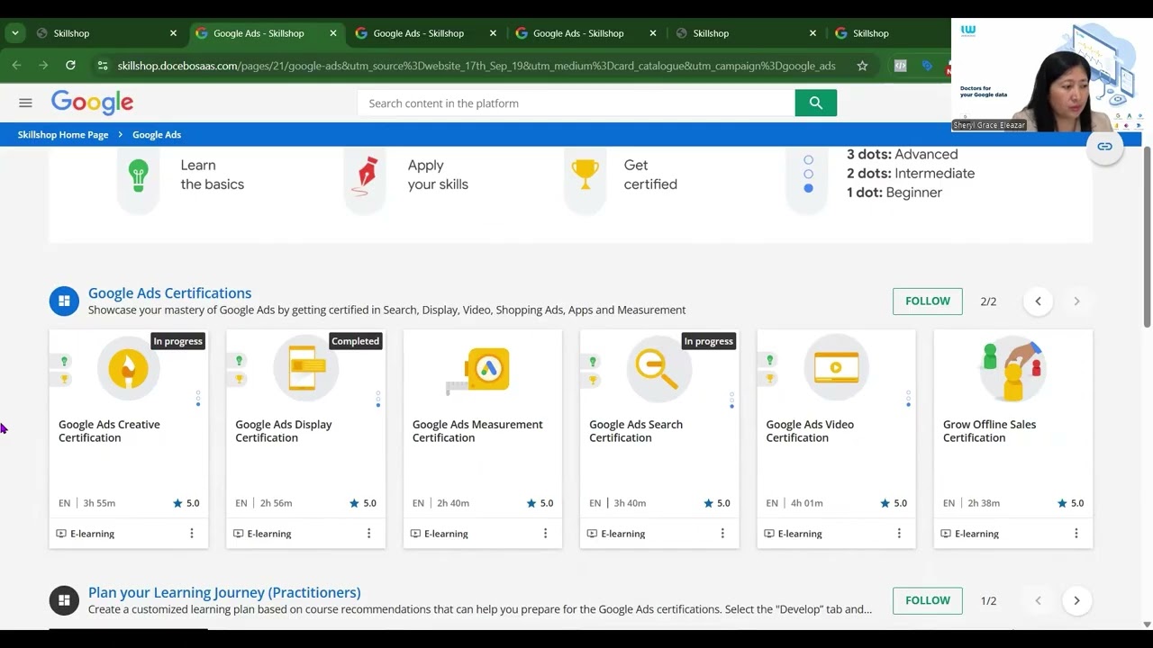The width and height of the screenshot is (1153, 648).
Task: Click the Learn the basics lightbulb icon
Action: coord(138,175)
